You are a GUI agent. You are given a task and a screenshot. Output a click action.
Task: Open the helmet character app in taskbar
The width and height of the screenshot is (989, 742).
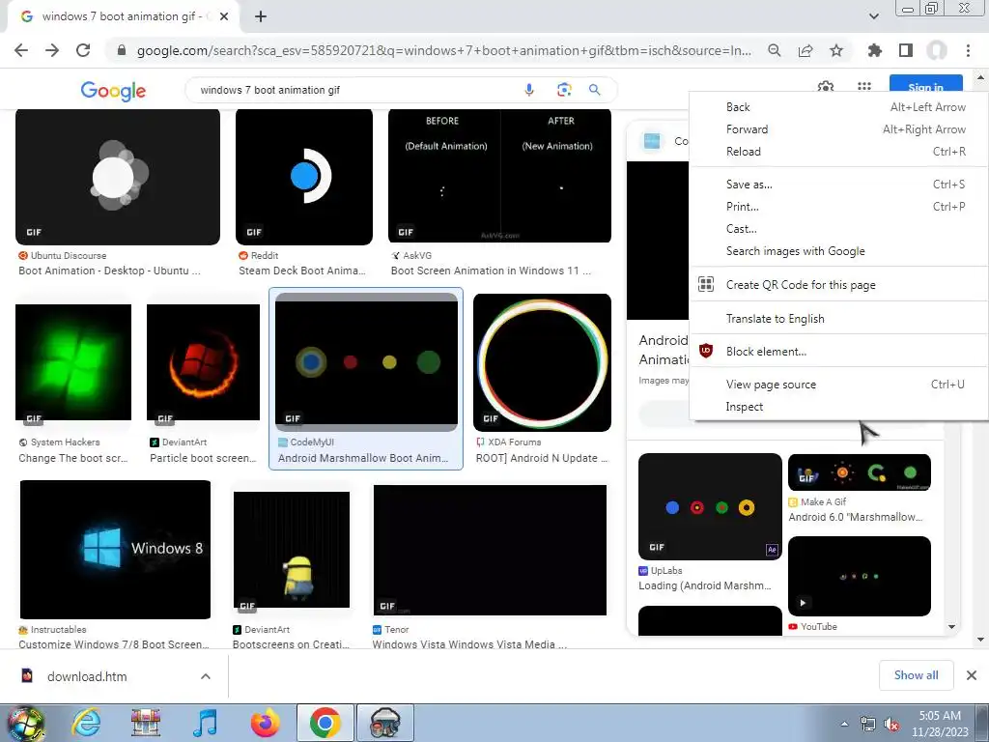click(x=385, y=723)
